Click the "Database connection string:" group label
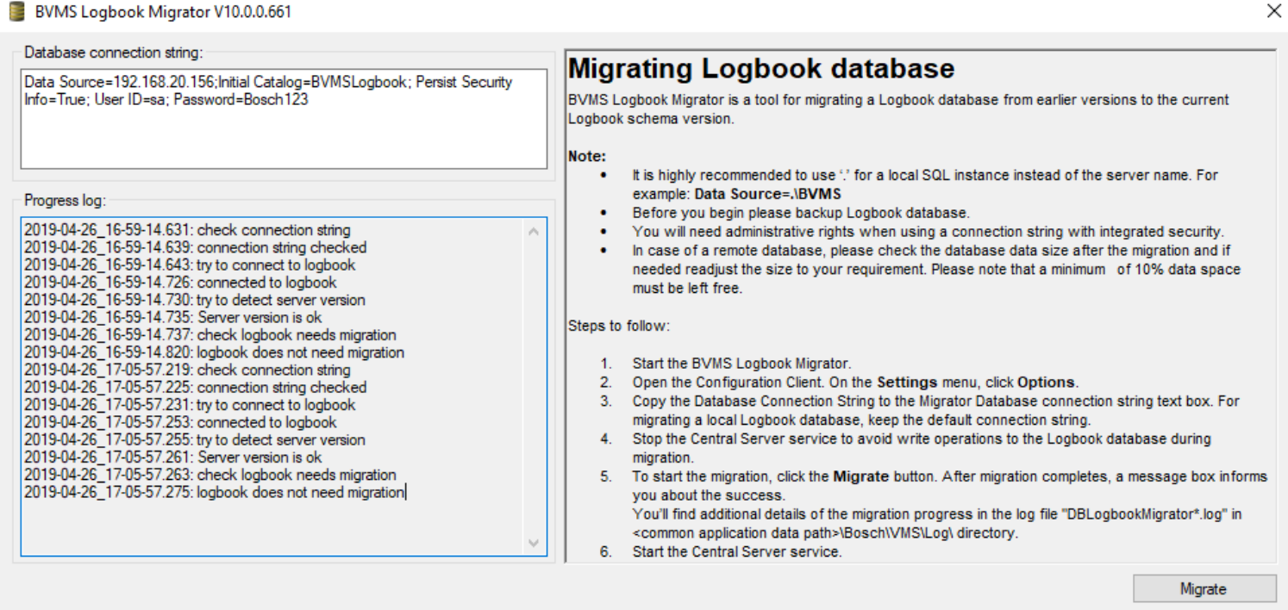 tap(113, 53)
